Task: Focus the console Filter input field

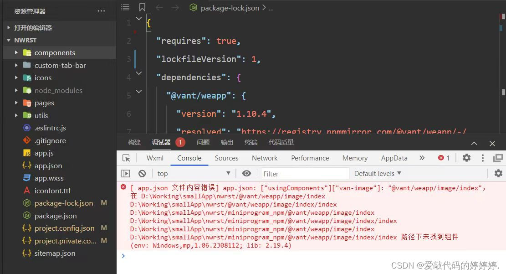Action: [305, 174]
